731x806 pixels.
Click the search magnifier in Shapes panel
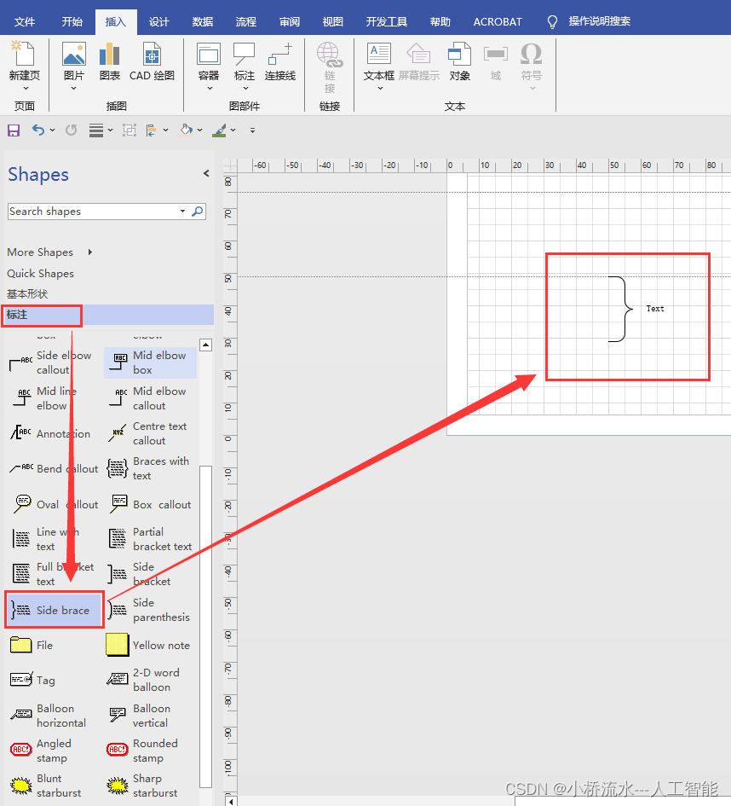(x=198, y=212)
